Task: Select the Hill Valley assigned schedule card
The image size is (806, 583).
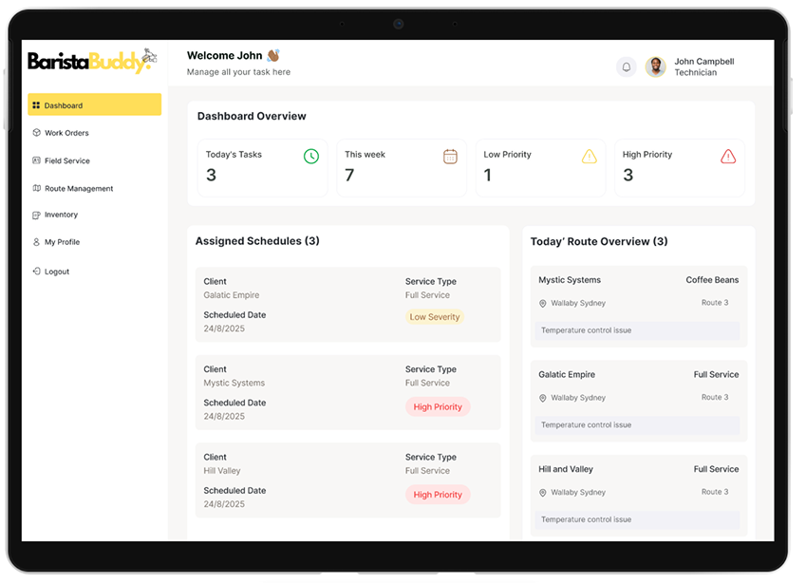Action: (347, 480)
